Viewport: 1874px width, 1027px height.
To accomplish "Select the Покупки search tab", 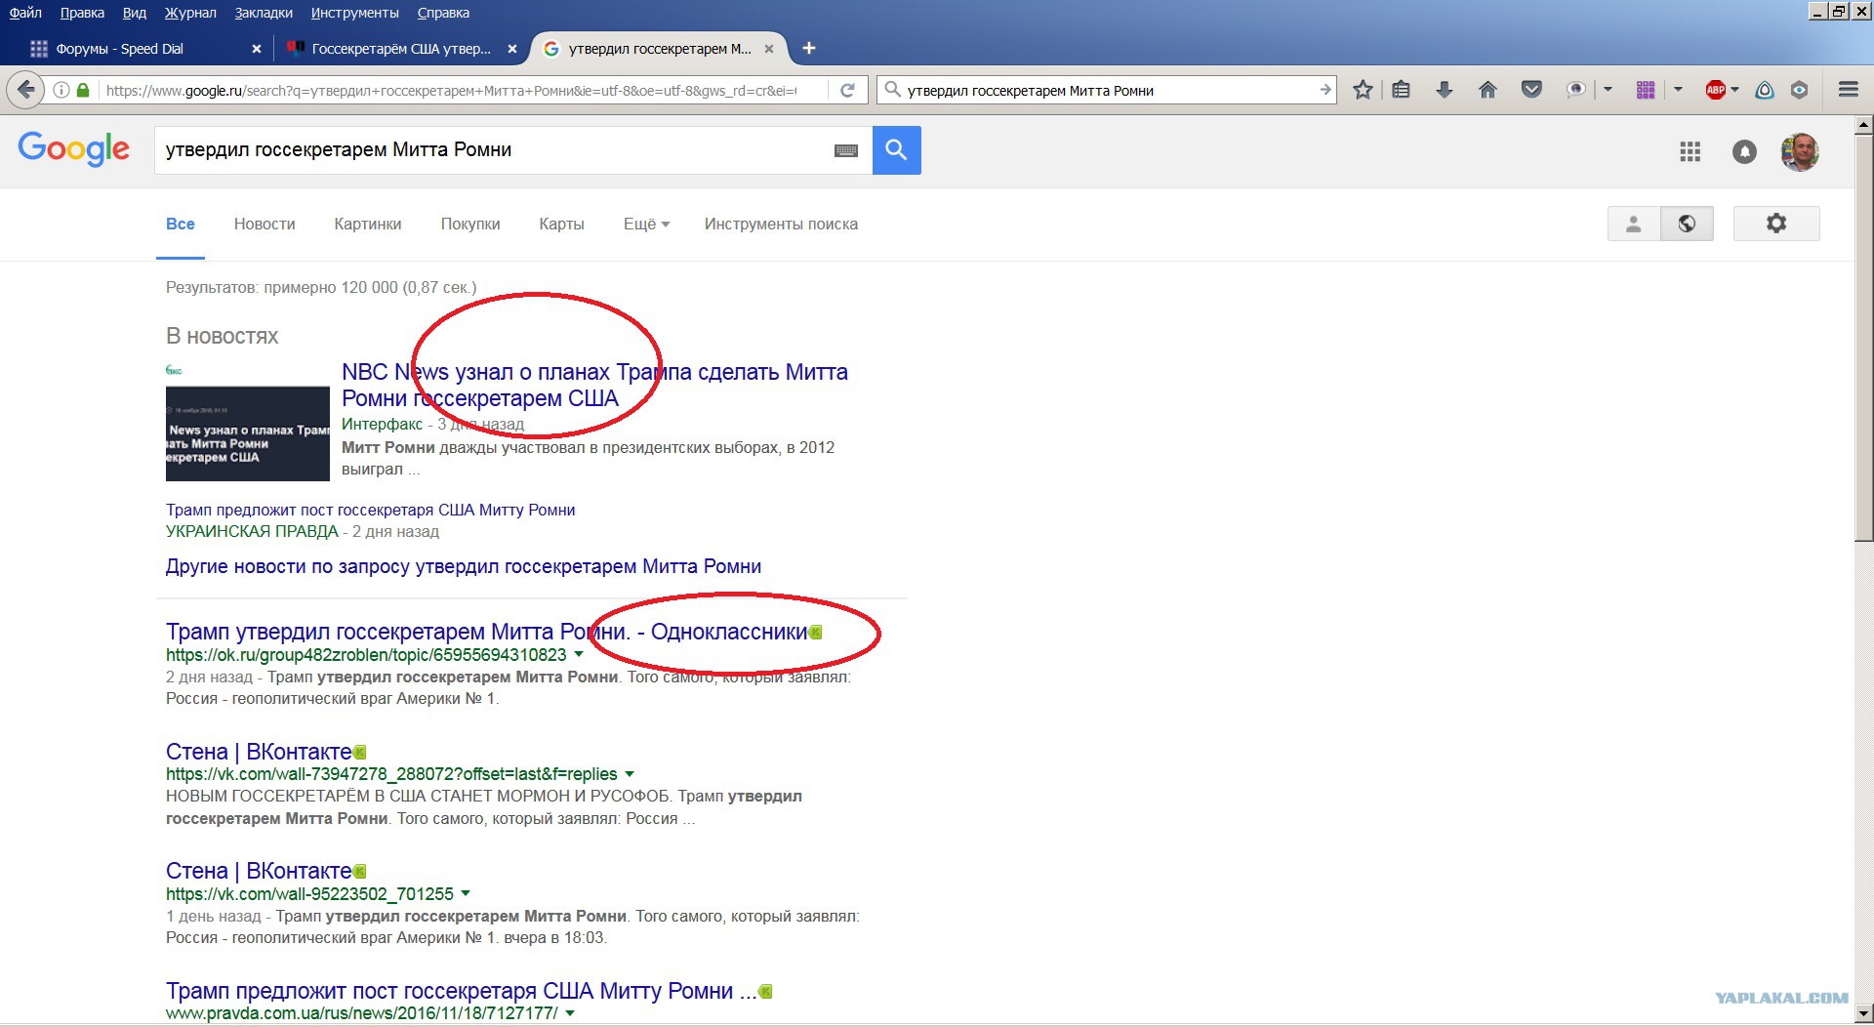I will [470, 225].
